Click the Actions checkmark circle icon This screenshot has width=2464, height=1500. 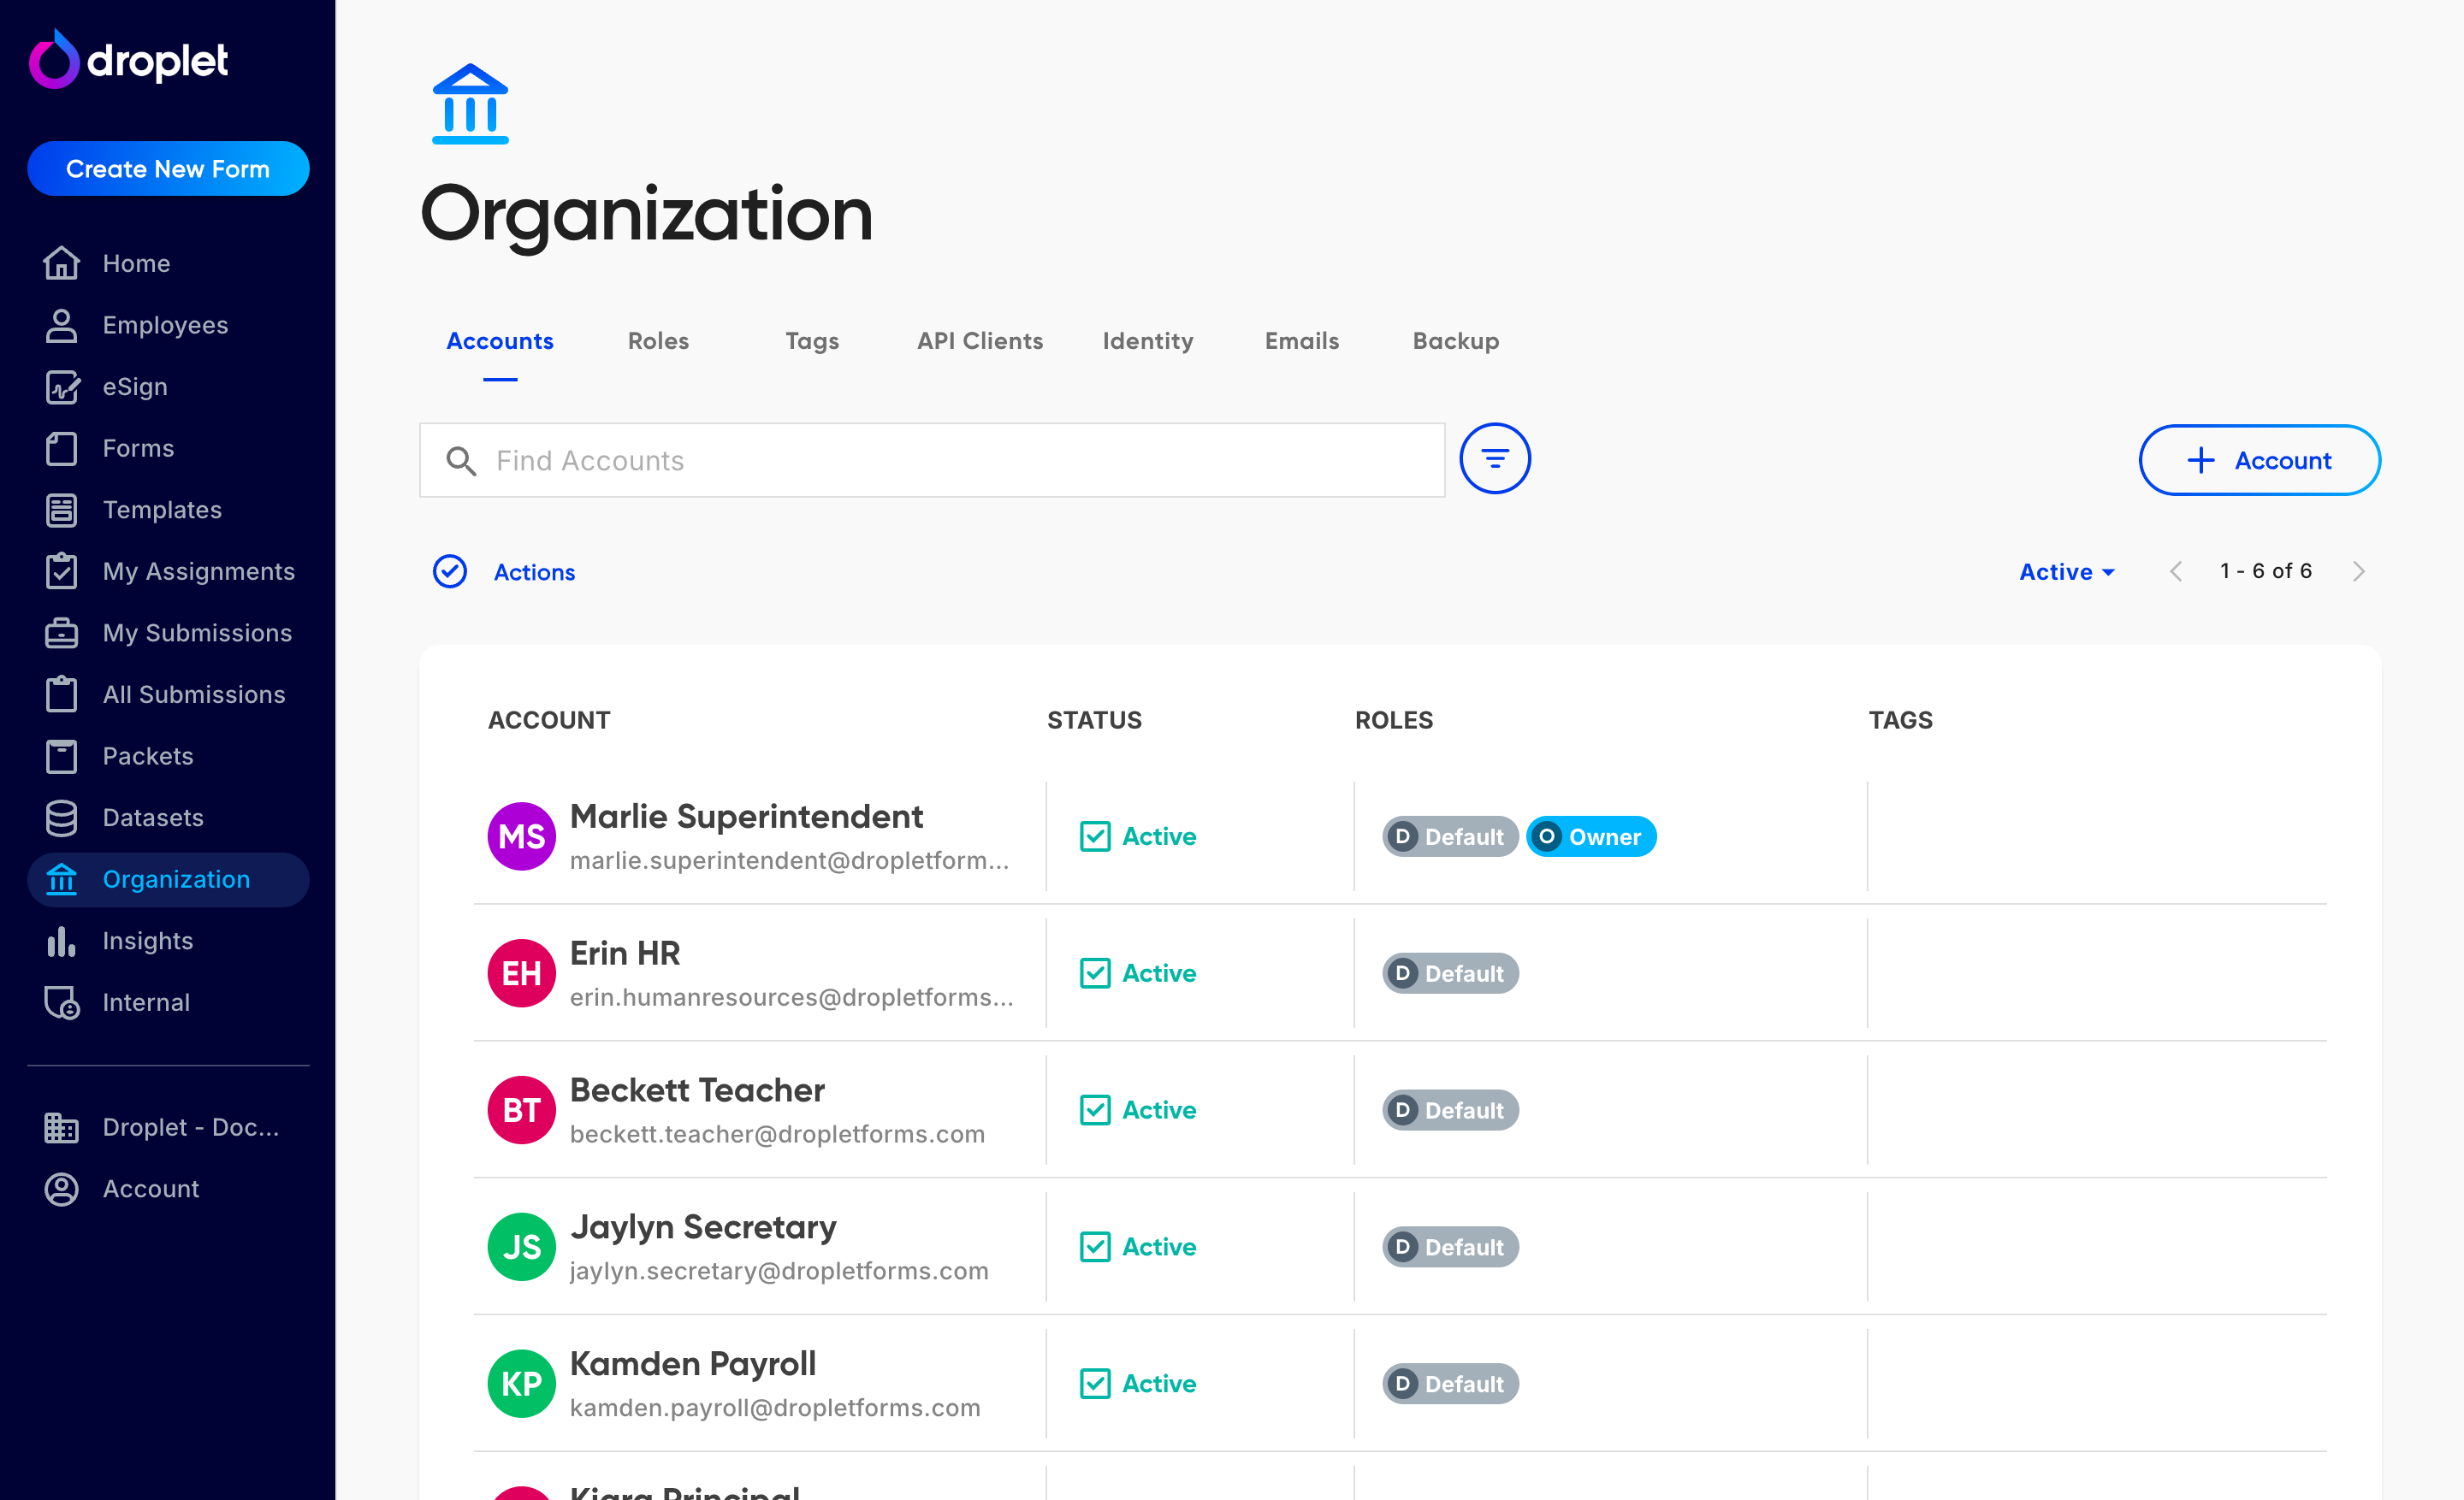(x=450, y=571)
